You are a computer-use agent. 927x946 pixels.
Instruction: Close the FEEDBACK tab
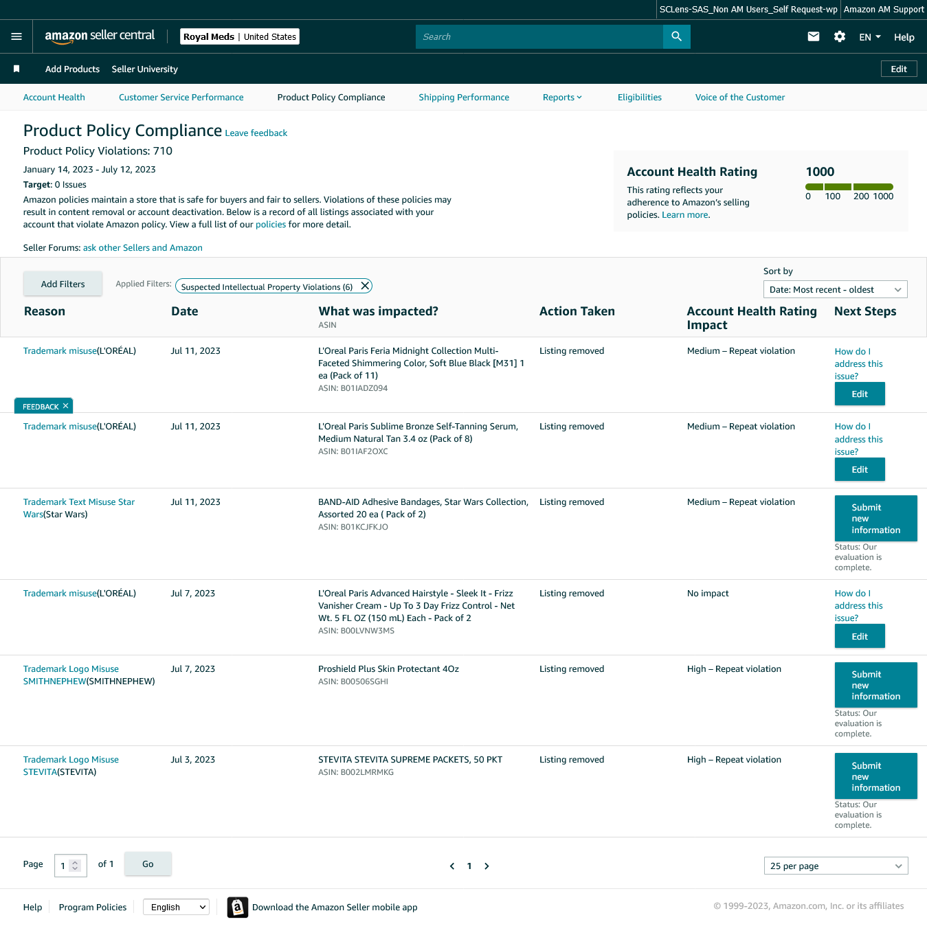[x=65, y=406]
